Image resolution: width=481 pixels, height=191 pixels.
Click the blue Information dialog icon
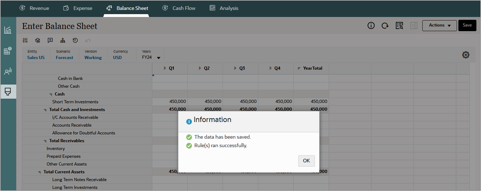pos(189,121)
